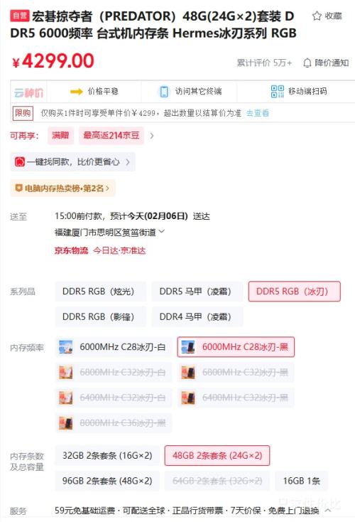Collapse the service info chevron arrow
Screen dimensions: 355x522
click(327, 510)
